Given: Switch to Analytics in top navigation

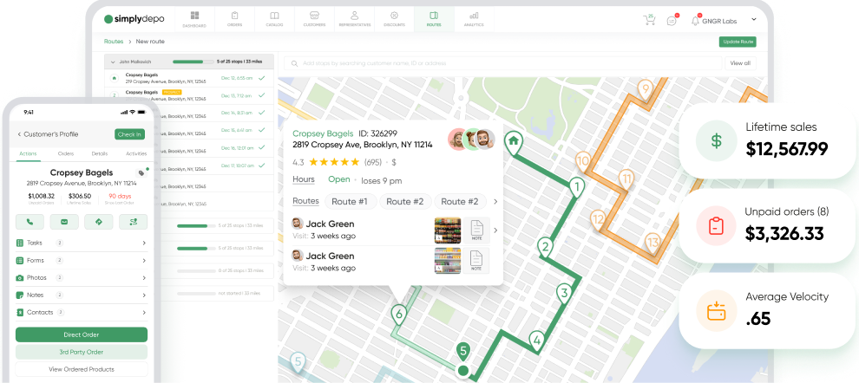Looking at the screenshot, I should (x=474, y=18).
